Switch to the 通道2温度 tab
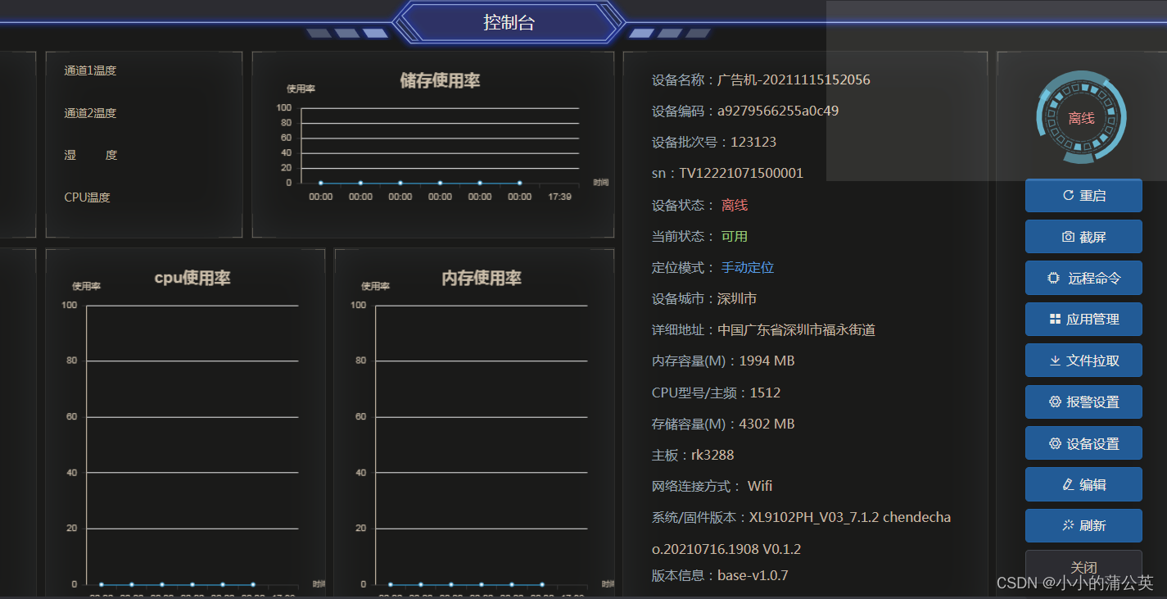The image size is (1167, 599). click(x=89, y=112)
